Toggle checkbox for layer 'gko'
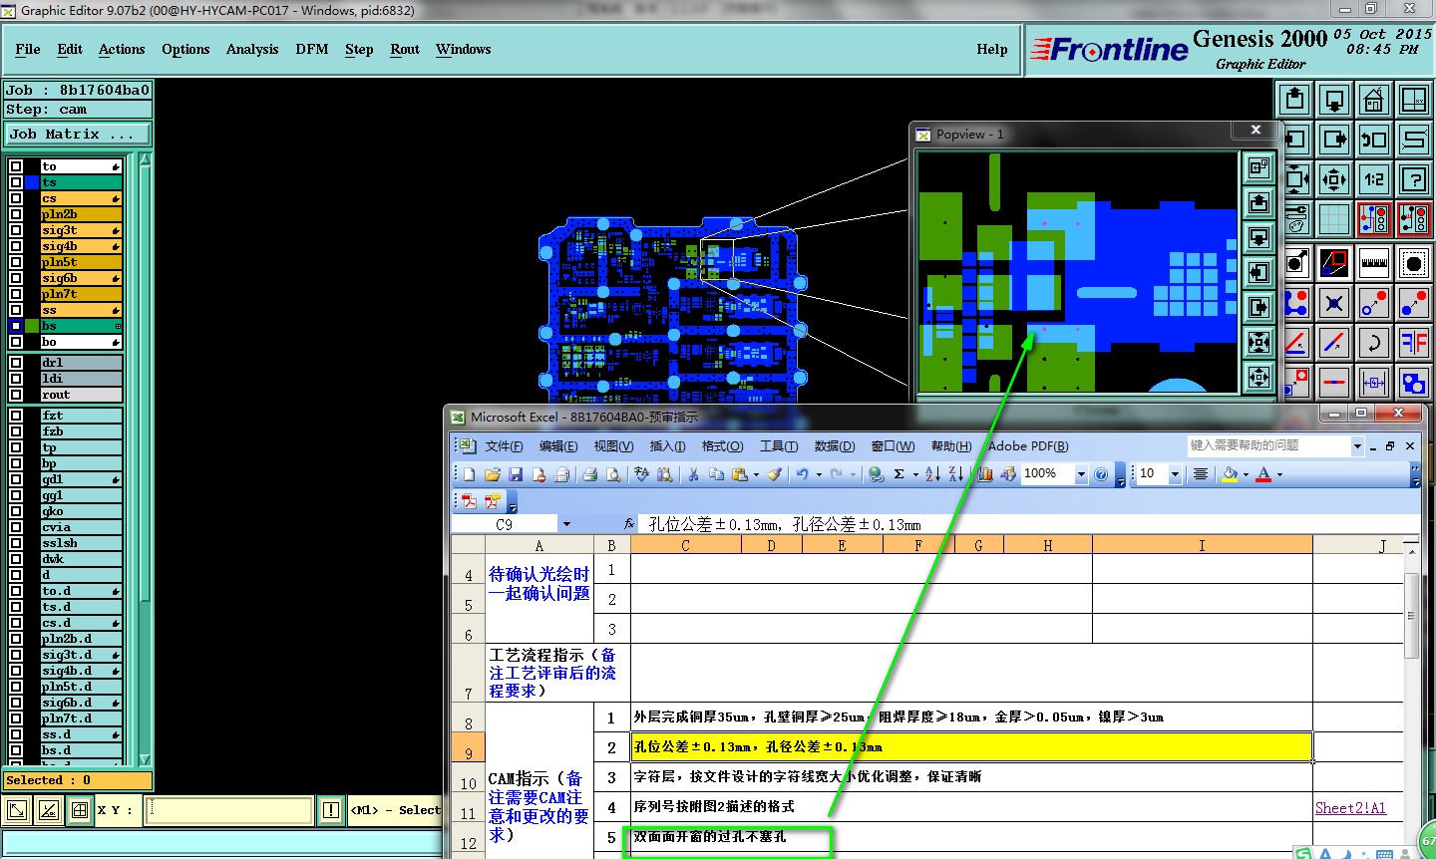The image size is (1436, 859). (x=16, y=511)
